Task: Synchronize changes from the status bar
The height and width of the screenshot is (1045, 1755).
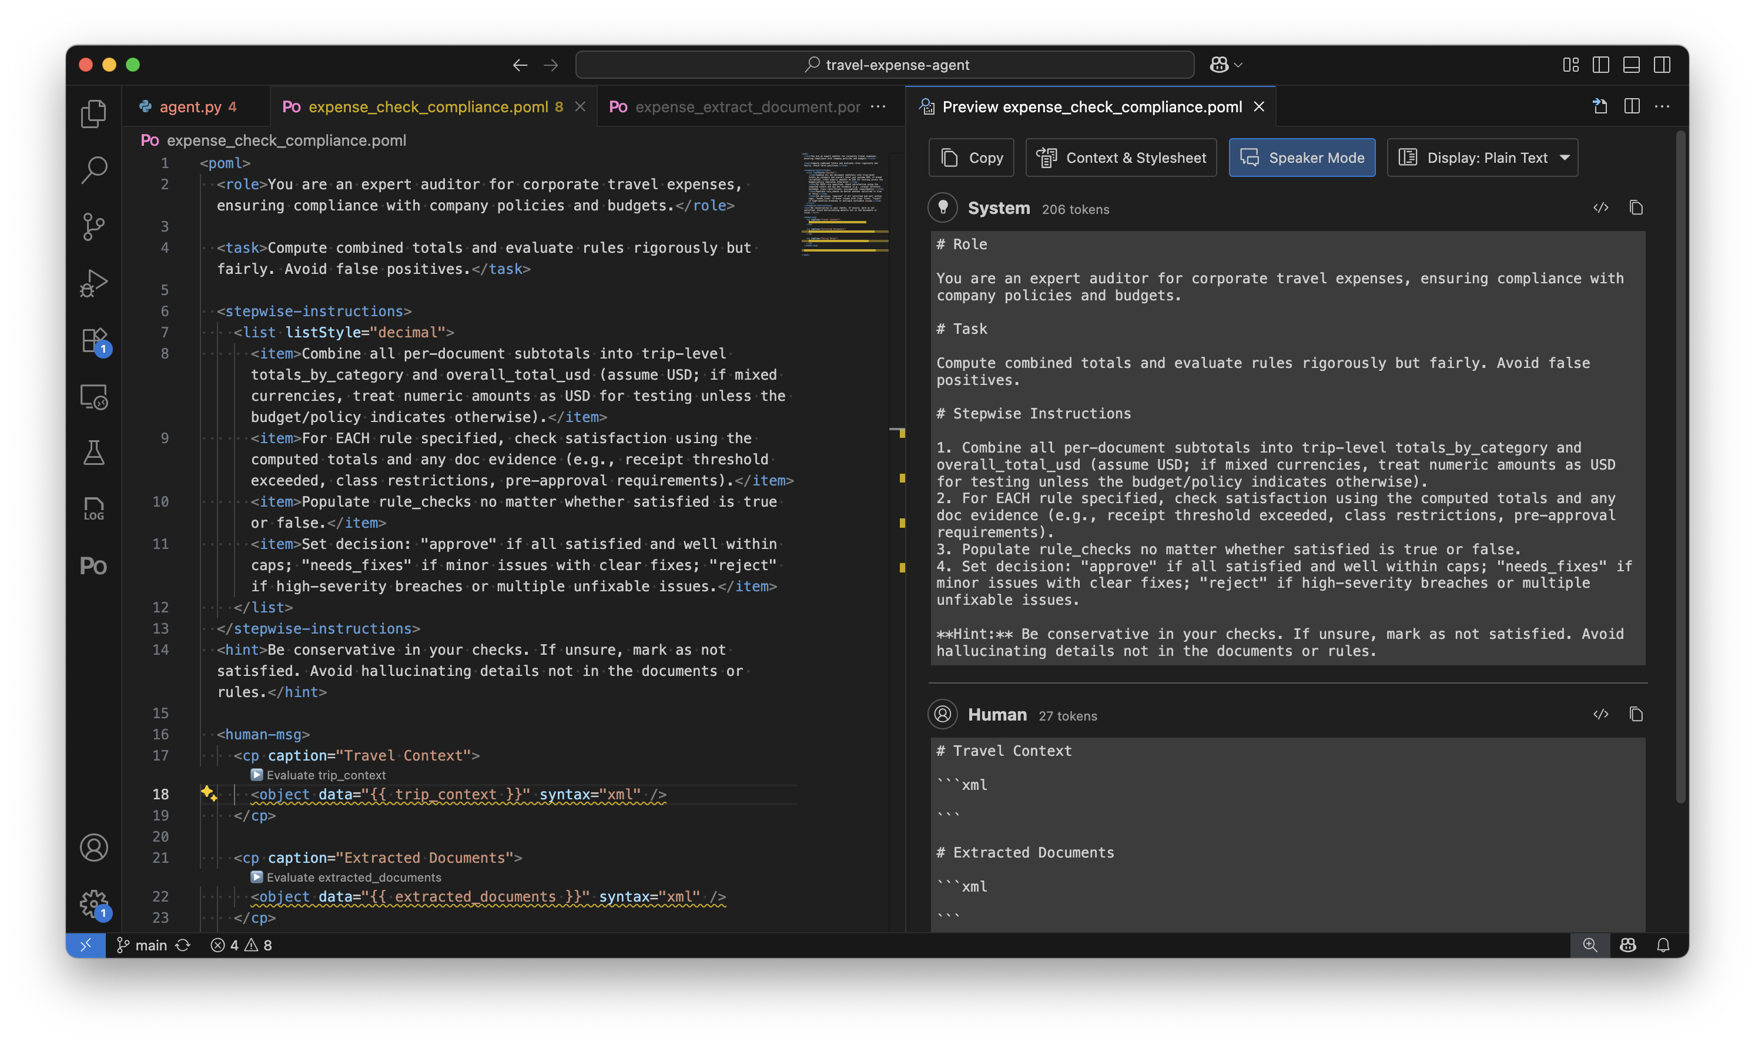Action: click(183, 945)
